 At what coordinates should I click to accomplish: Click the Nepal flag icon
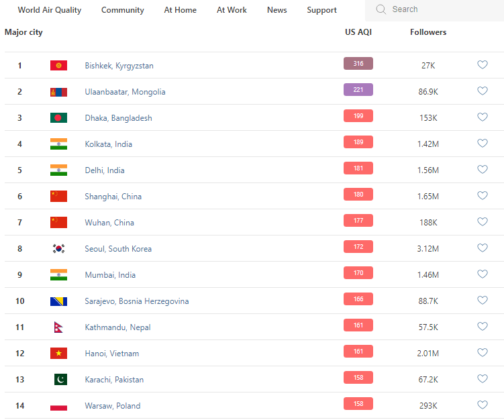[x=58, y=327]
